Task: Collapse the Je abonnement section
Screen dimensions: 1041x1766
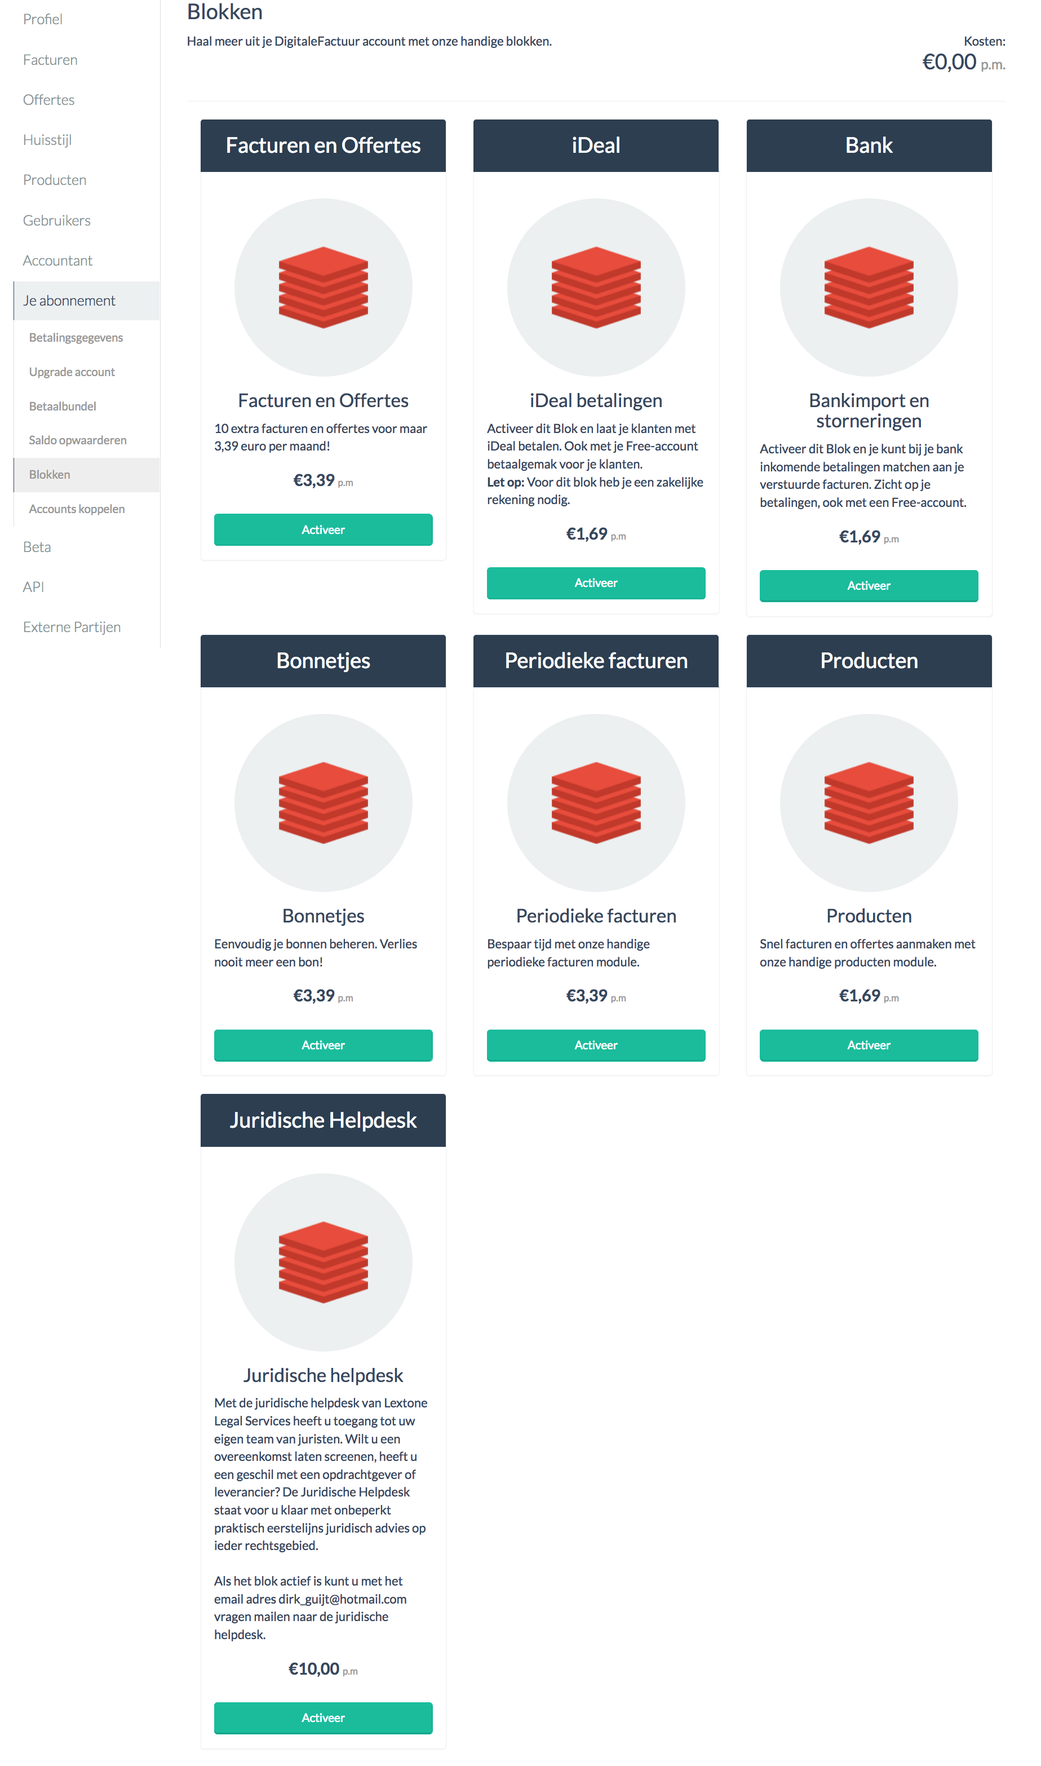Action: click(69, 301)
